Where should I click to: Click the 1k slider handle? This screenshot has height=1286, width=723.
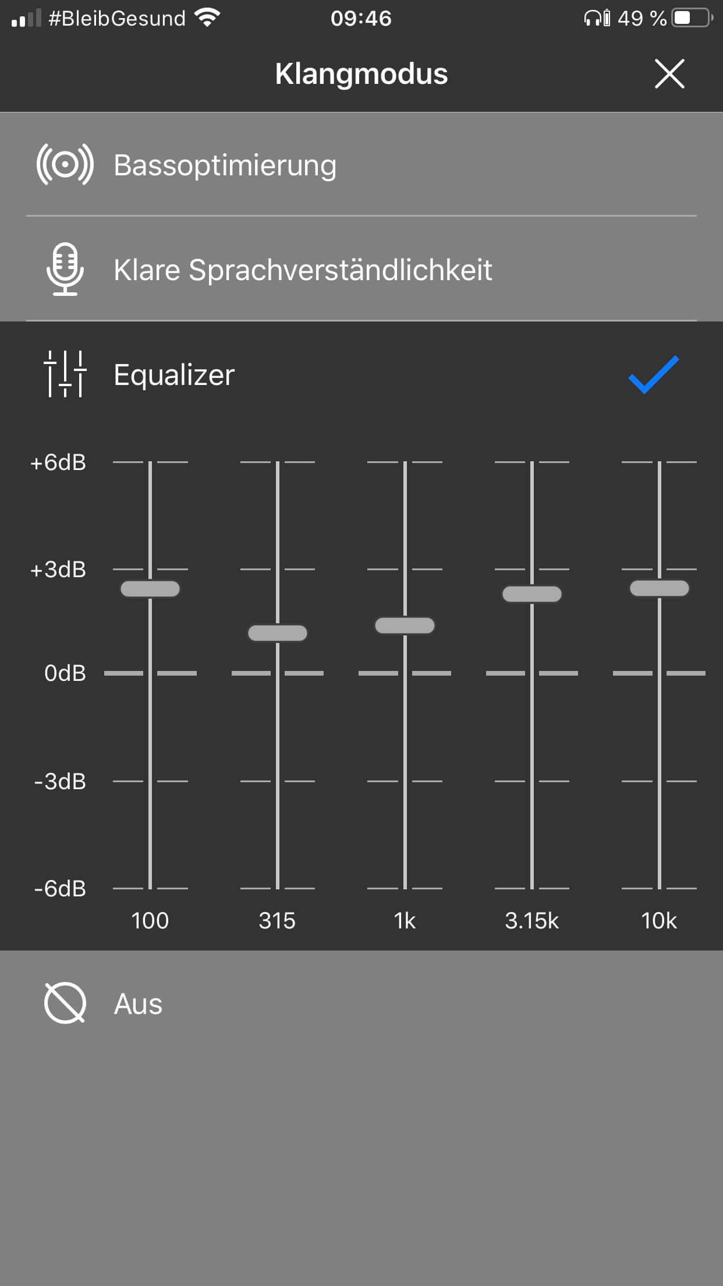405,626
